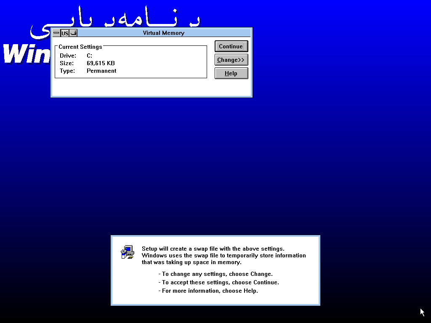Click "For more information, choose Help." line

pos(208,291)
